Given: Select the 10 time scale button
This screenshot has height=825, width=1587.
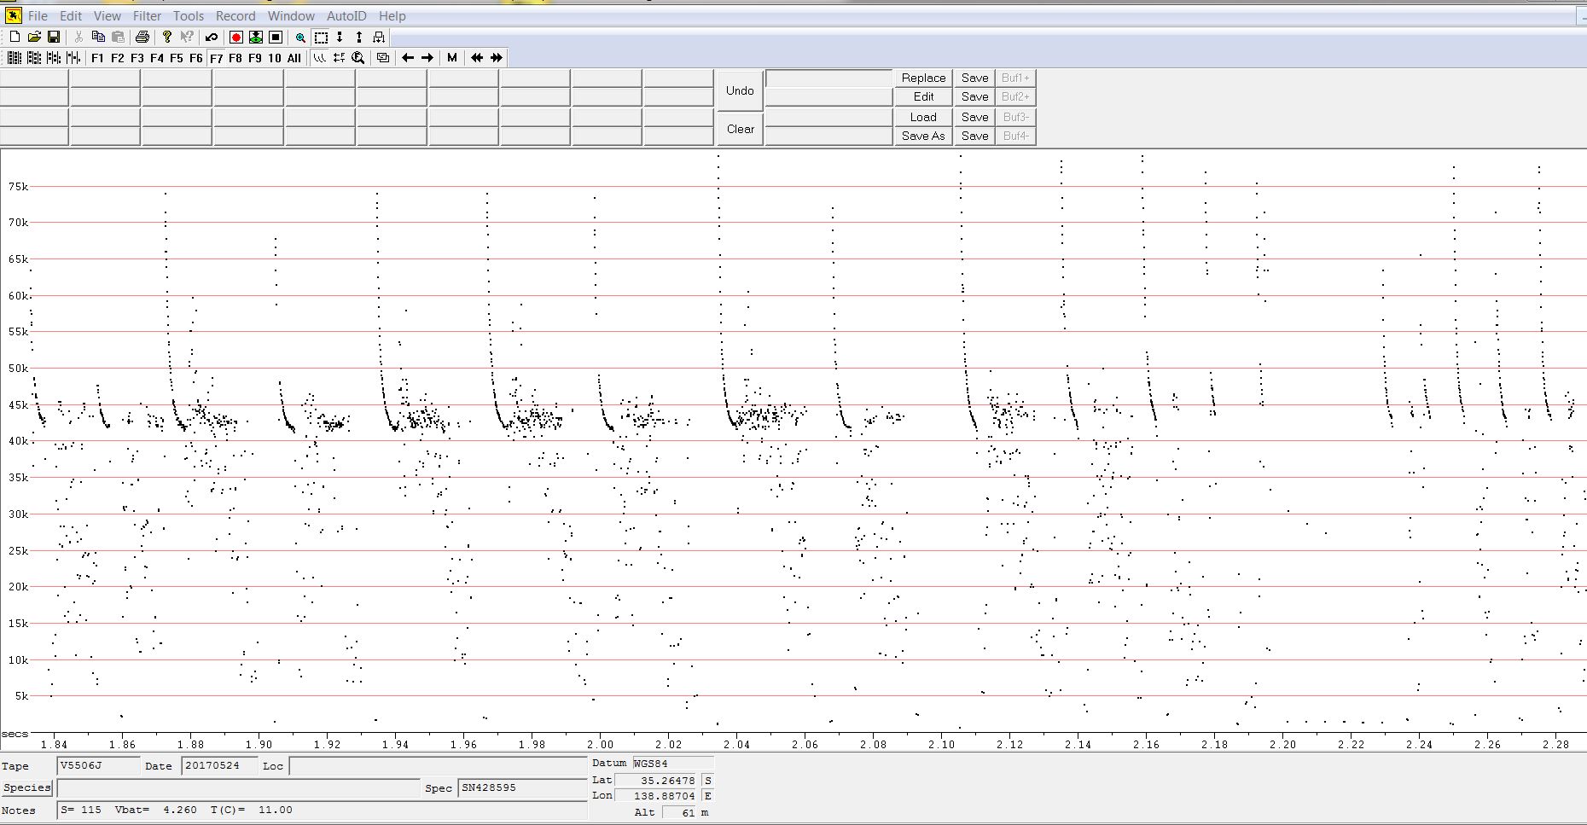Looking at the screenshot, I should click(274, 58).
